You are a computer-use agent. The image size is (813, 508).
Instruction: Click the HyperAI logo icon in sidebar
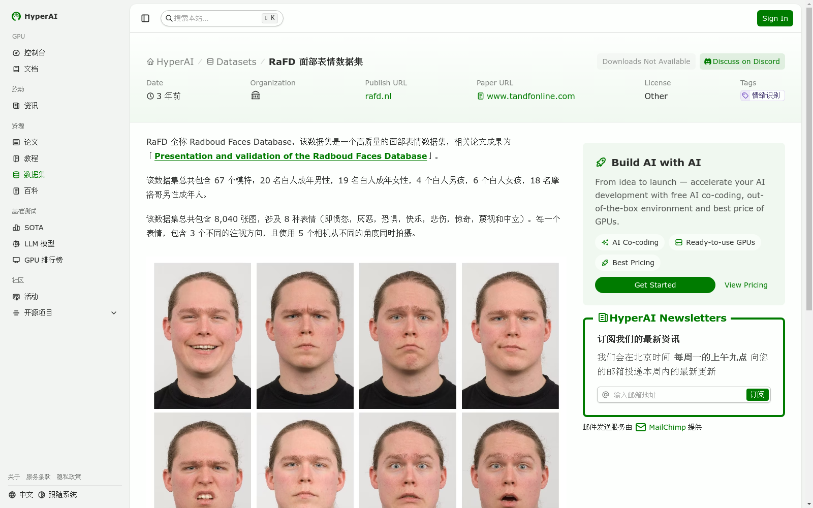tap(16, 16)
